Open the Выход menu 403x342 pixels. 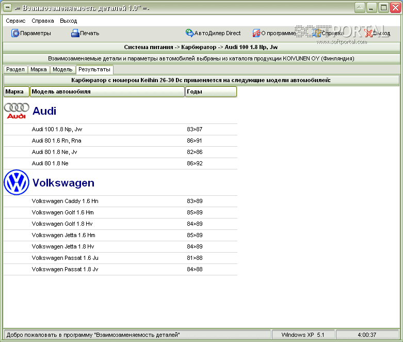click(x=68, y=21)
